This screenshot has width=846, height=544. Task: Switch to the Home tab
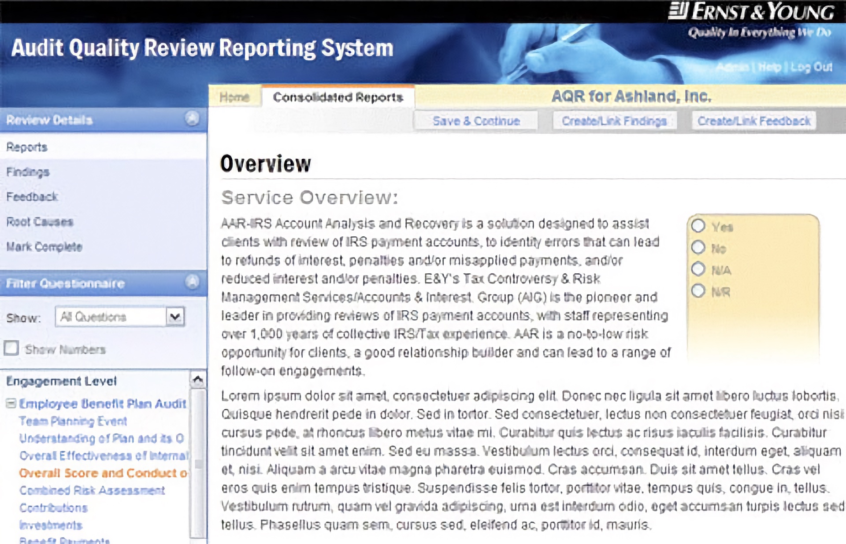coord(234,97)
